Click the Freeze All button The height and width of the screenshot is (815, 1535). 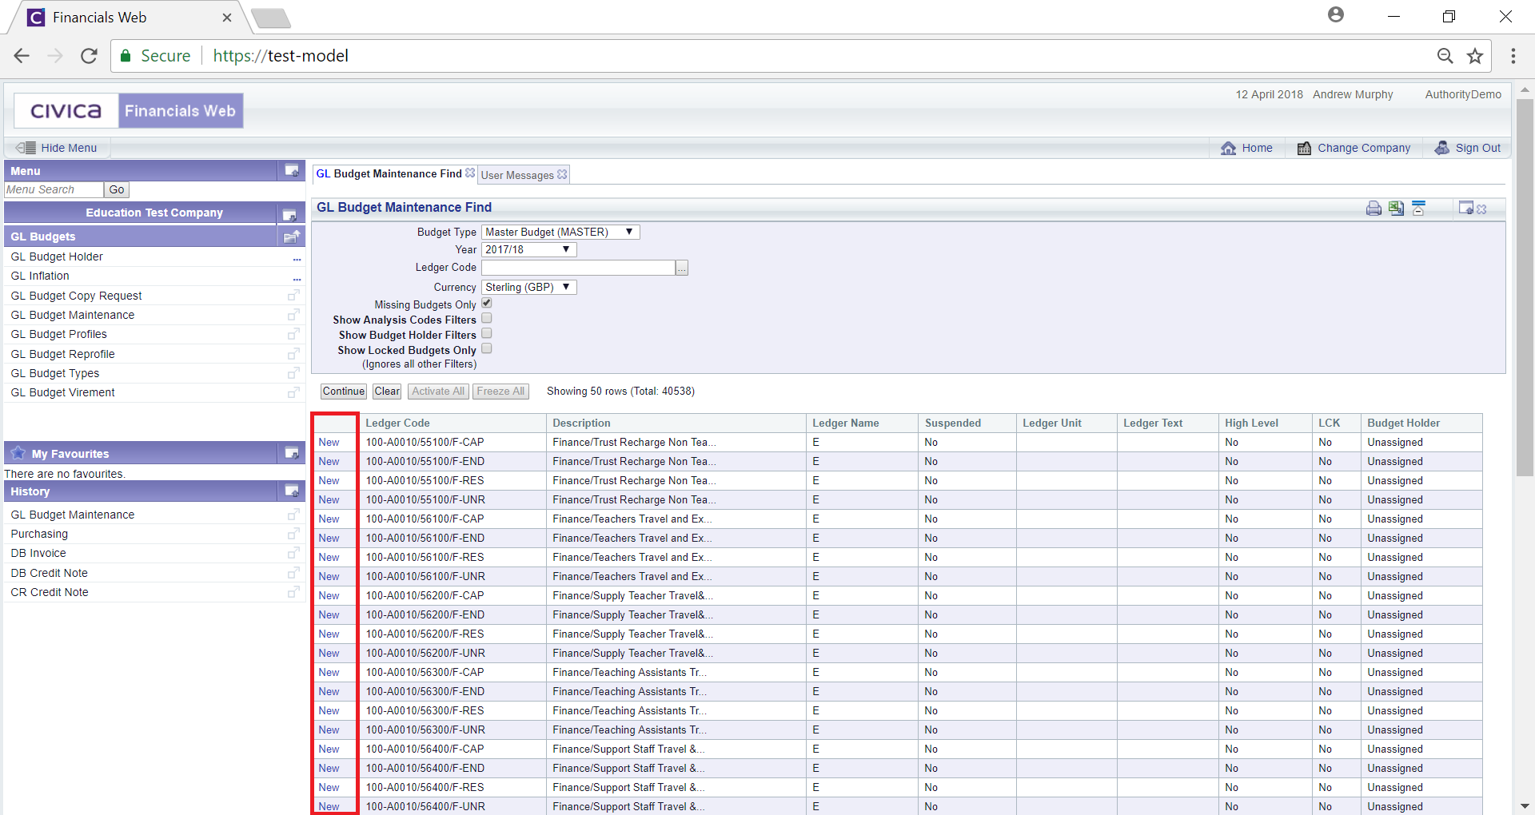click(500, 392)
